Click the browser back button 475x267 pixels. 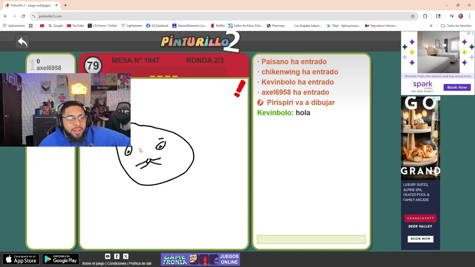coord(6,16)
